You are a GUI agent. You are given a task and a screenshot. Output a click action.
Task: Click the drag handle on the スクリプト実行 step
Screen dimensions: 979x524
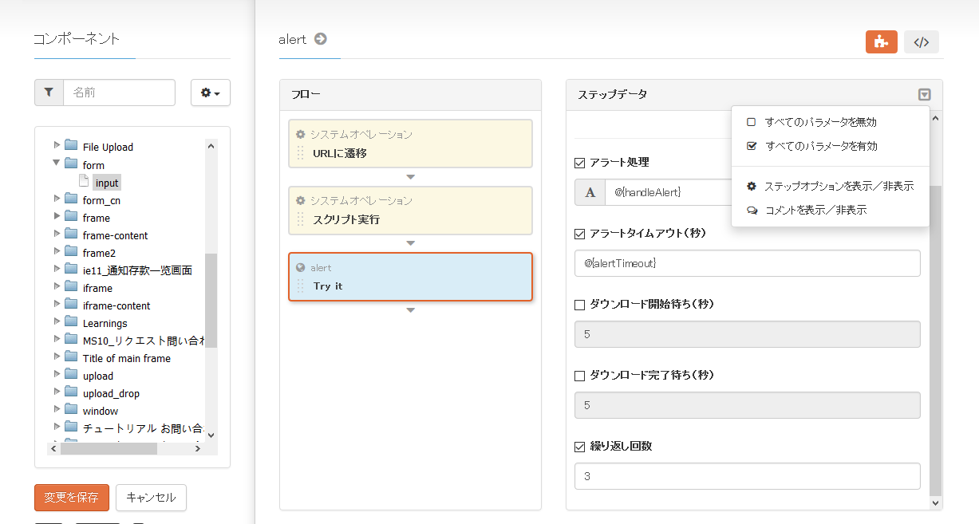[301, 219]
